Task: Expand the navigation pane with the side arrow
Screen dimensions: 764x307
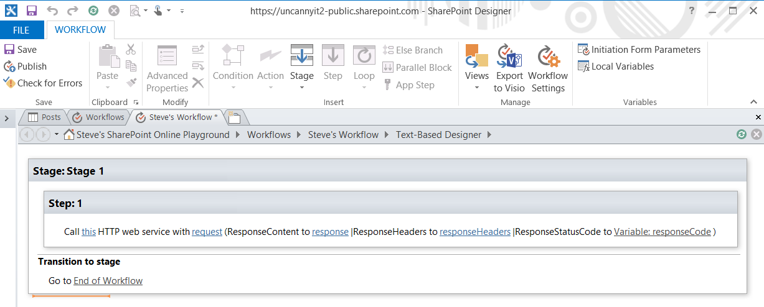Action: (6, 118)
